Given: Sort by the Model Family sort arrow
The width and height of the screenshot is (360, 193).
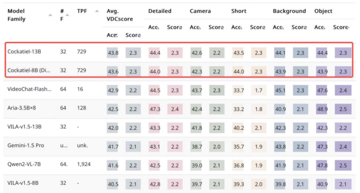Looking at the screenshot, I should pyautogui.click(x=50, y=15).
